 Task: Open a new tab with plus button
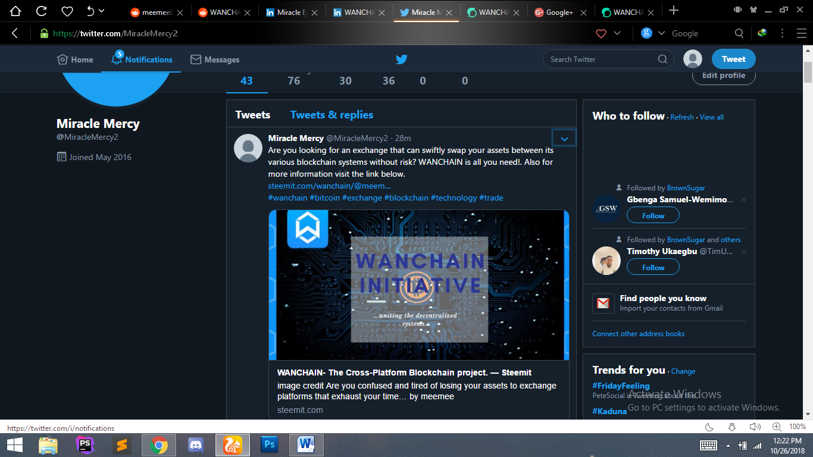point(674,11)
